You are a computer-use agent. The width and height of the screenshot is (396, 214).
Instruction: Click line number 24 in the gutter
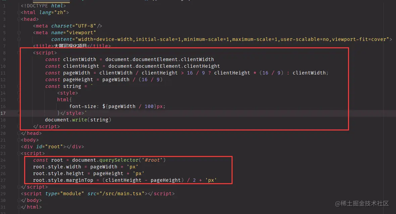pyautogui.click(x=3, y=160)
